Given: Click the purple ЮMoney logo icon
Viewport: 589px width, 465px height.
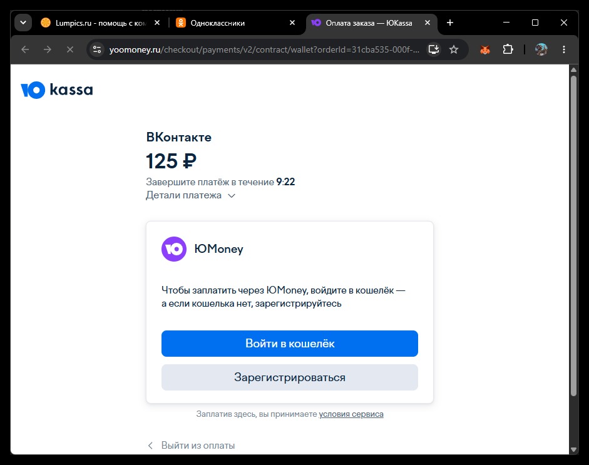Looking at the screenshot, I should pyautogui.click(x=174, y=249).
